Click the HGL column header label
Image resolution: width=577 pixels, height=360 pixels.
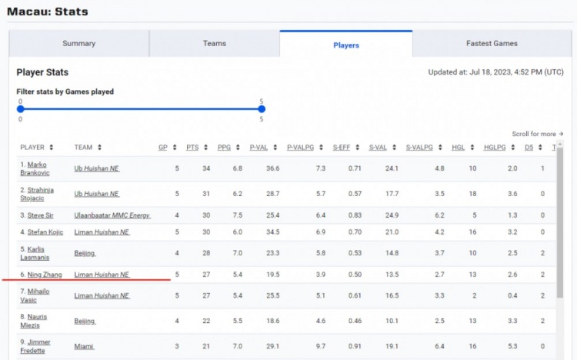coord(459,147)
